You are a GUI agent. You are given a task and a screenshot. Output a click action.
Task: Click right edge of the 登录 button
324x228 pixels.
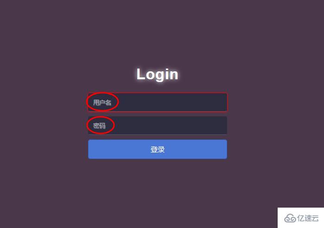(x=225, y=149)
